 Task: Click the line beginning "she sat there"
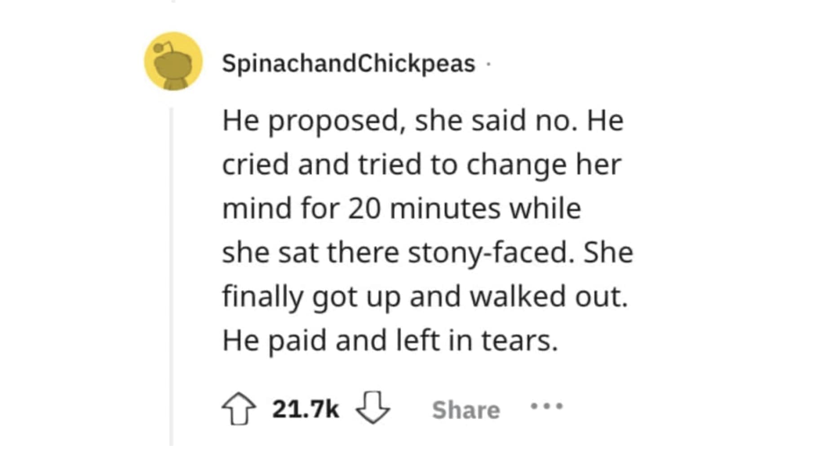[427, 252]
